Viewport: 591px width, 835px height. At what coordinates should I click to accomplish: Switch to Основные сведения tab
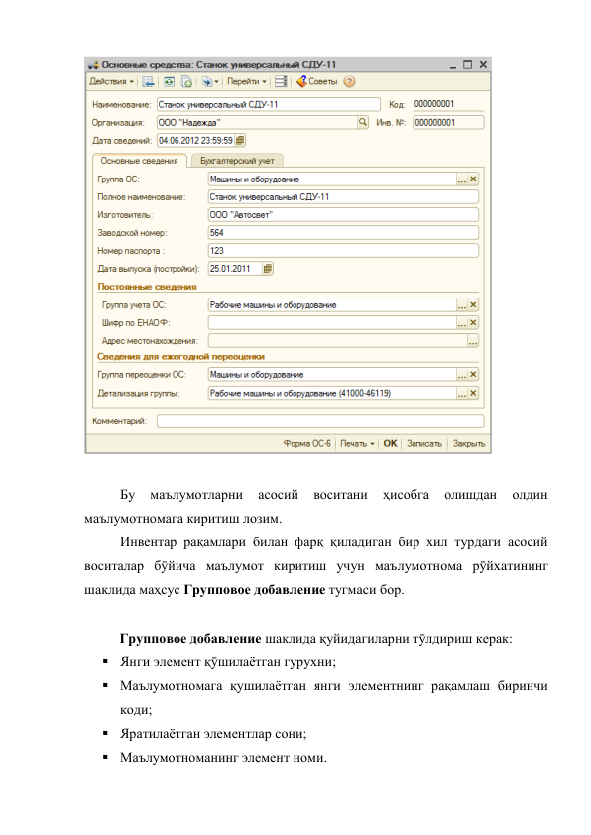(x=140, y=161)
